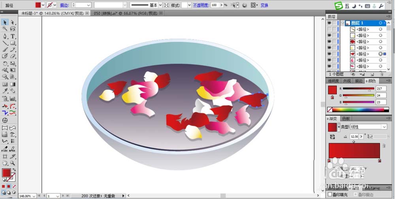Open the 样式 graphic style dropdown
Screen dimensions: 395x199
190,5
